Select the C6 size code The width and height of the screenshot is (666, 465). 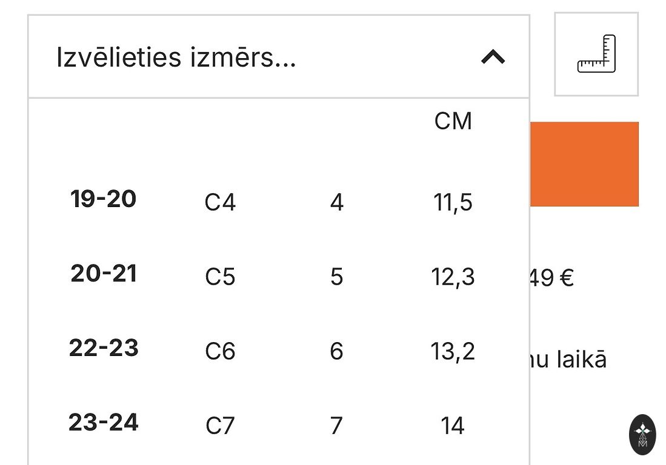pyautogui.click(x=220, y=351)
